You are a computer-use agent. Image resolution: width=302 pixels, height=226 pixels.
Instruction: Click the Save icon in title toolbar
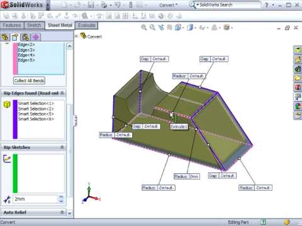pos(91,5)
